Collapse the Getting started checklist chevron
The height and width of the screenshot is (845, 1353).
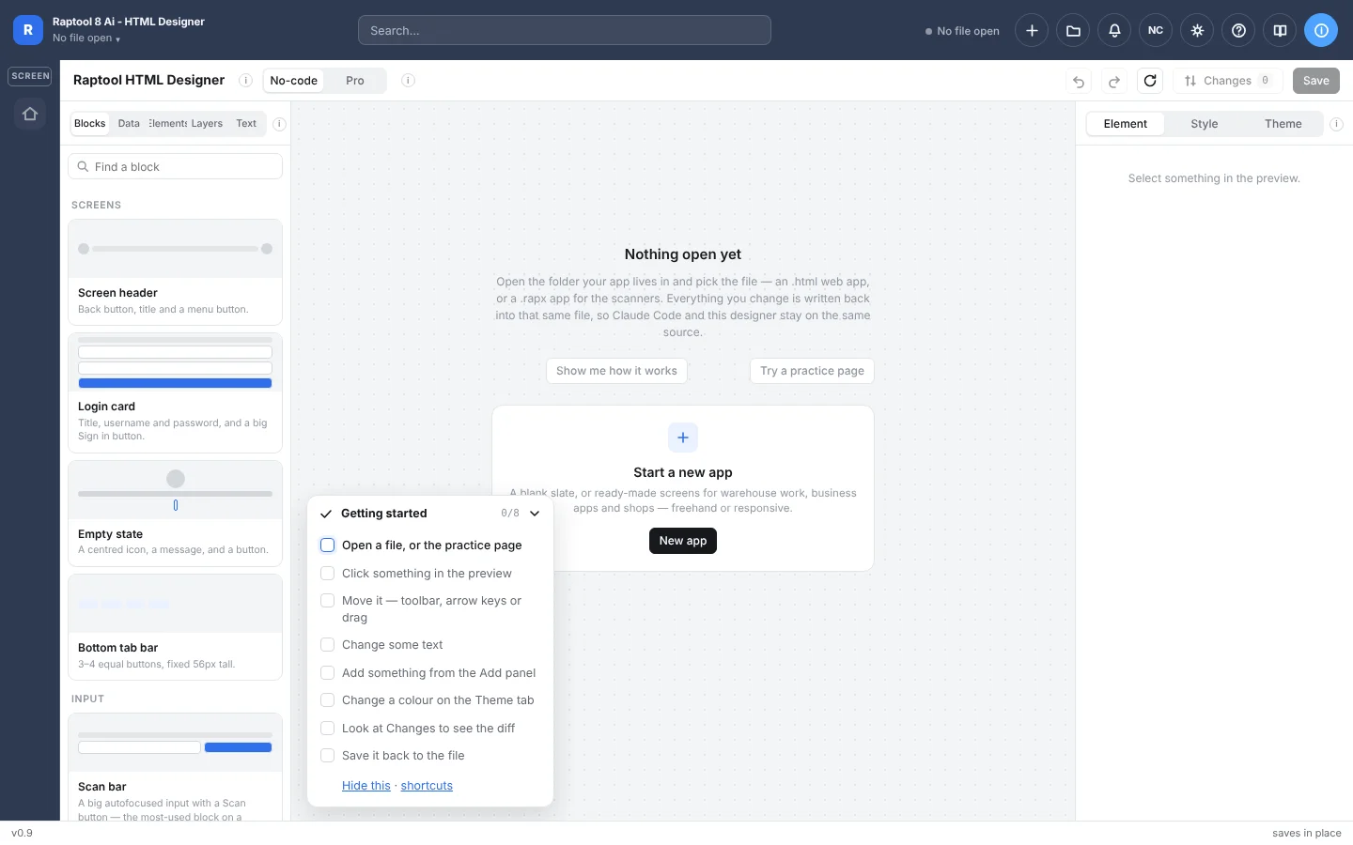535,514
